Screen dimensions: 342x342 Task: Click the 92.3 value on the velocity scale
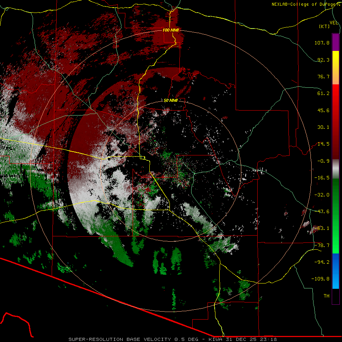click(x=323, y=60)
